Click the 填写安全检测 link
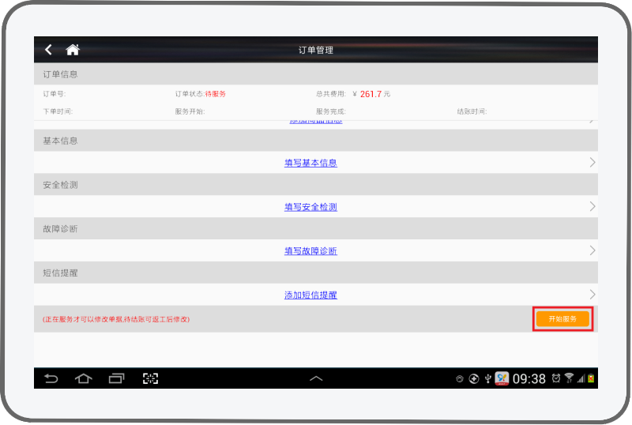Screen dimensions: 632x425 coord(310,207)
